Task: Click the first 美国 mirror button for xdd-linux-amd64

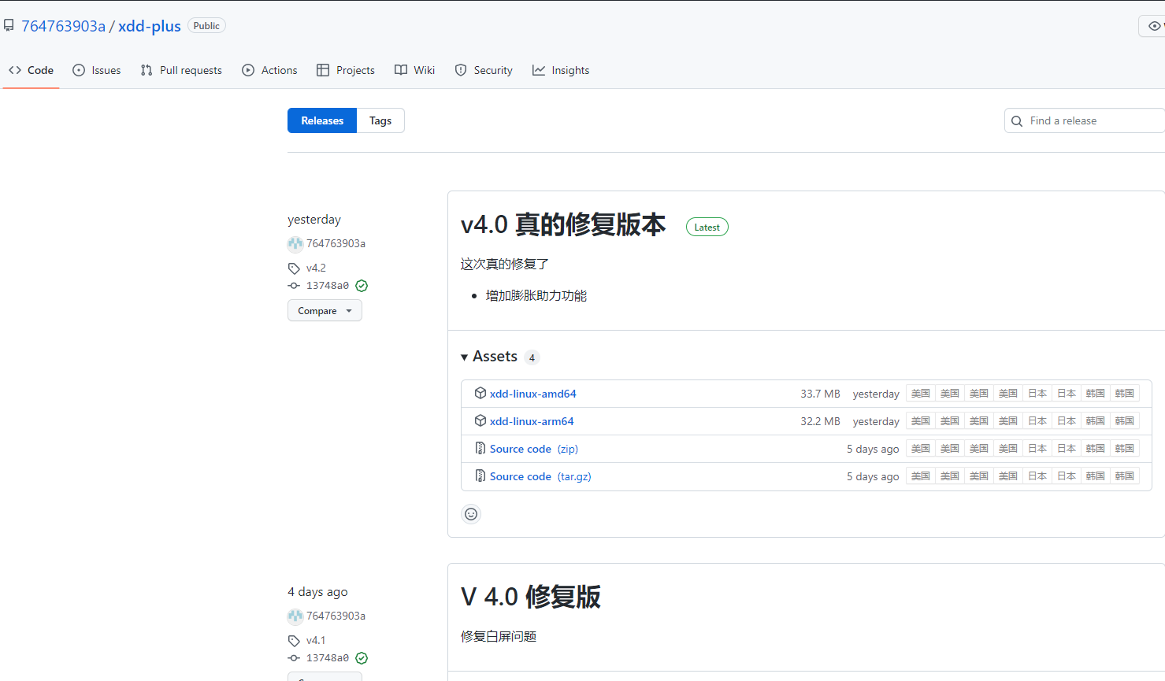Action: click(x=920, y=394)
